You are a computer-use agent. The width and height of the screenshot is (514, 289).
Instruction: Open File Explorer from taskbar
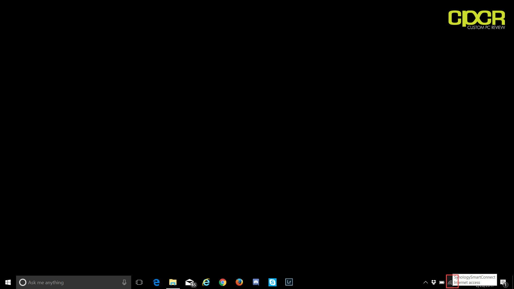pyautogui.click(x=173, y=282)
